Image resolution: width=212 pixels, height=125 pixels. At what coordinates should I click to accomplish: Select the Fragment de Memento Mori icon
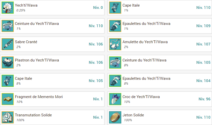[8, 99]
